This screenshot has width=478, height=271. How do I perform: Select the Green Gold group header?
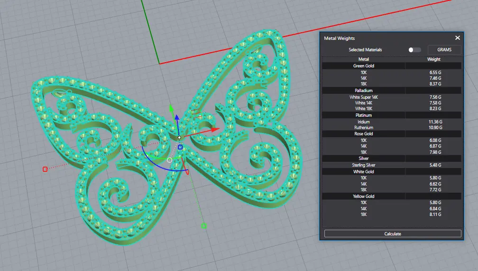tap(364, 66)
